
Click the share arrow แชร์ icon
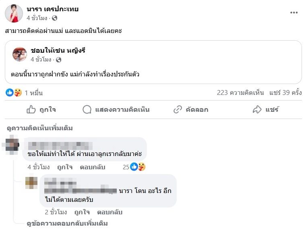(257, 109)
